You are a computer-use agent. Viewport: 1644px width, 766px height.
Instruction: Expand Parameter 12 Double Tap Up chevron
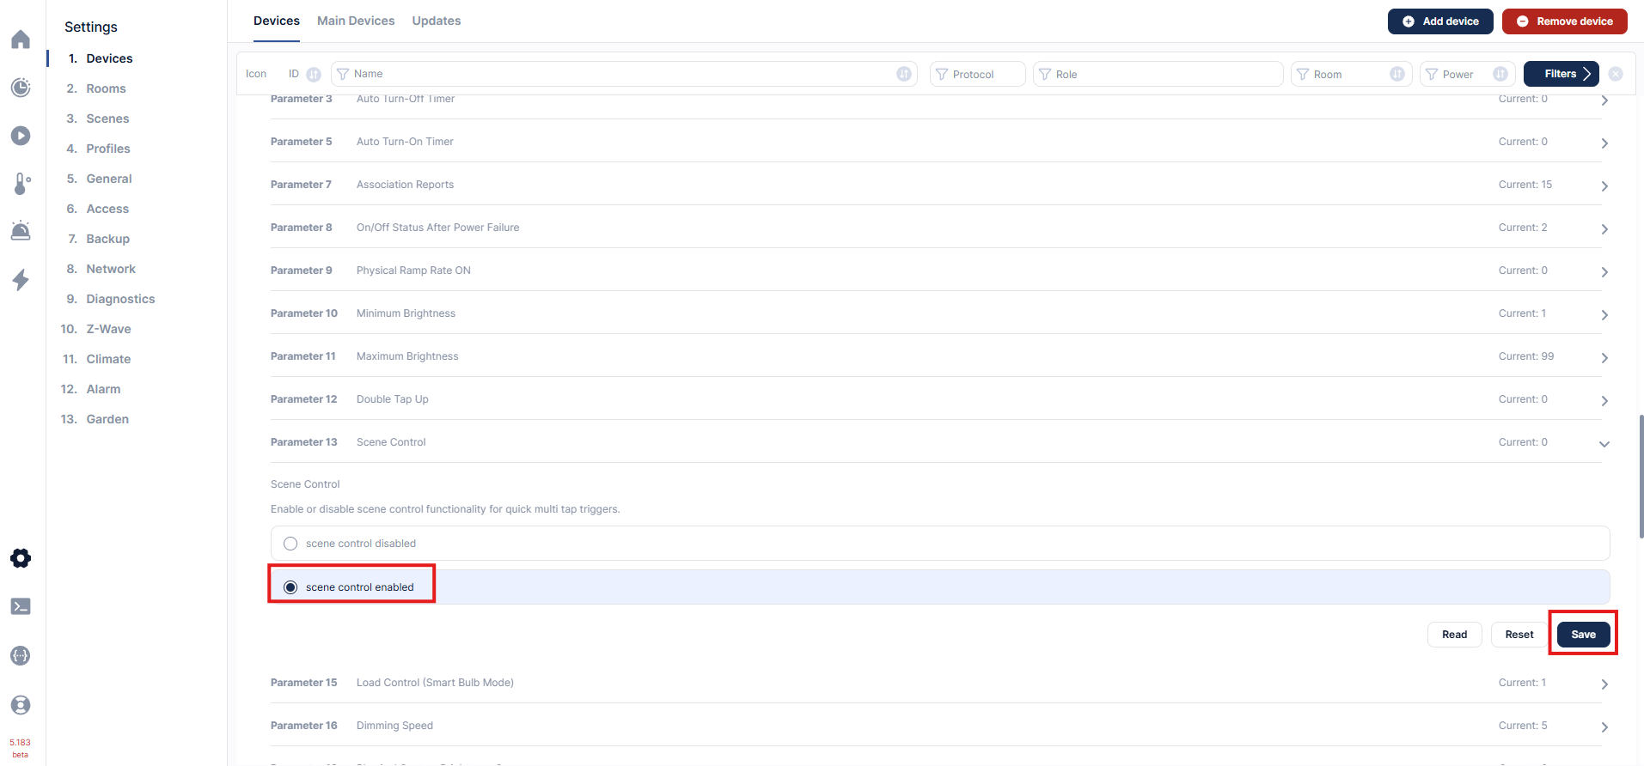(x=1604, y=401)
